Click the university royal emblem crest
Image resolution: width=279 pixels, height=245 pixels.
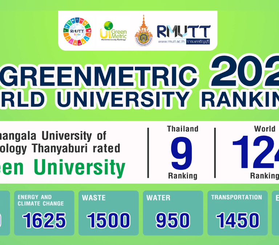(143, 31)
